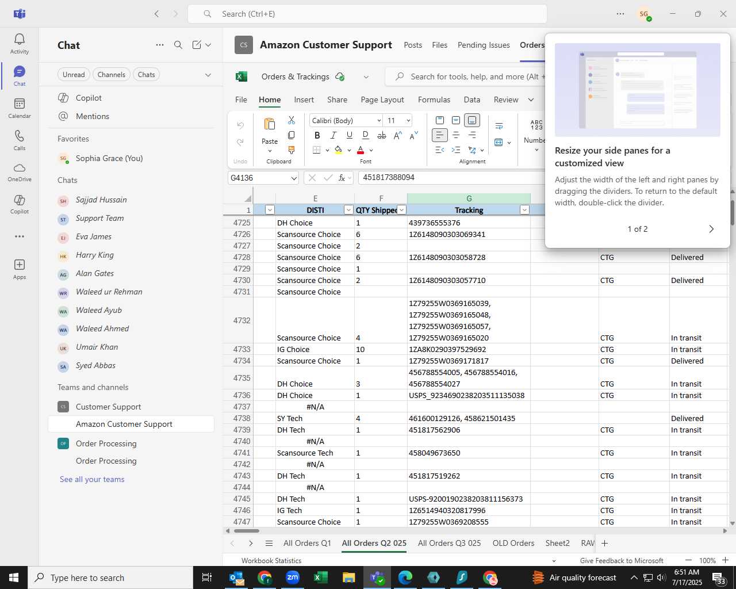Image resolution: width=736 pixels, height=589 pixels.
Task: Click the Copy icon in Clipboard group
Action: [x=292, y=135]
